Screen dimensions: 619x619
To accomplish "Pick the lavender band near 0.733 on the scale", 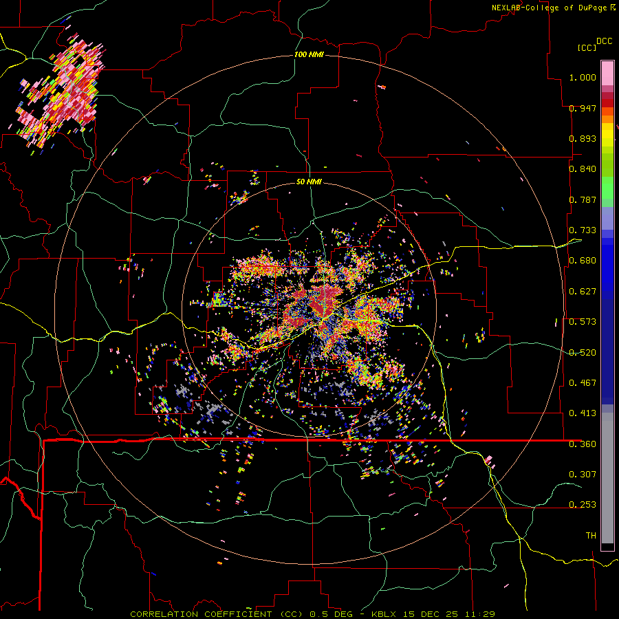I will pos(607,218).
